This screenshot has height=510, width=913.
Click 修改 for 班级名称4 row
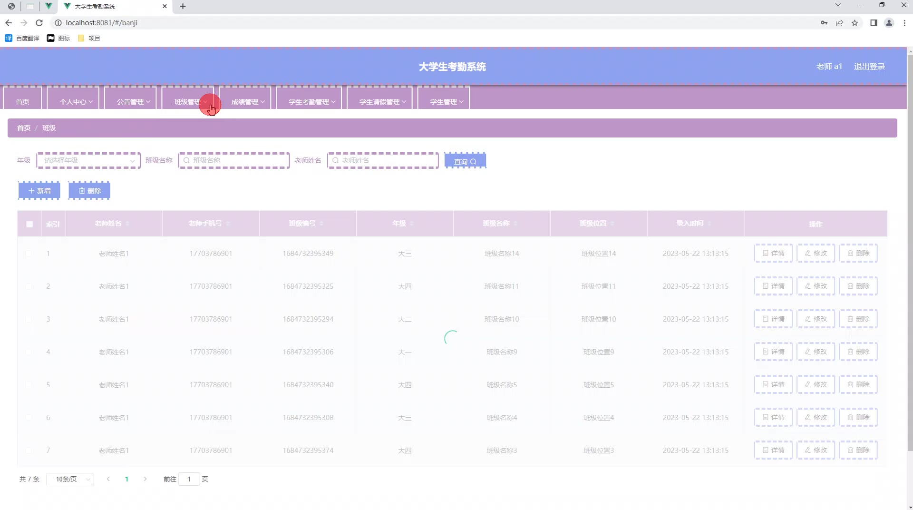(x=816, y=418)
